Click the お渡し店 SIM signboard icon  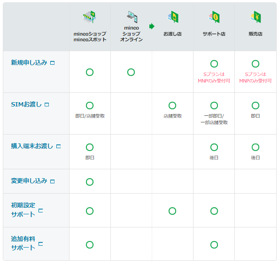tap(173, 17)
